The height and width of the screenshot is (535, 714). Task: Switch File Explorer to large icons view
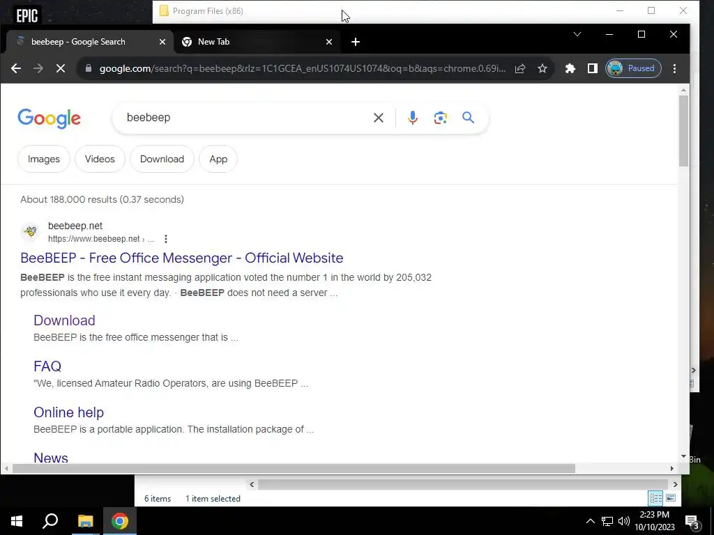(x=671, y=498)
